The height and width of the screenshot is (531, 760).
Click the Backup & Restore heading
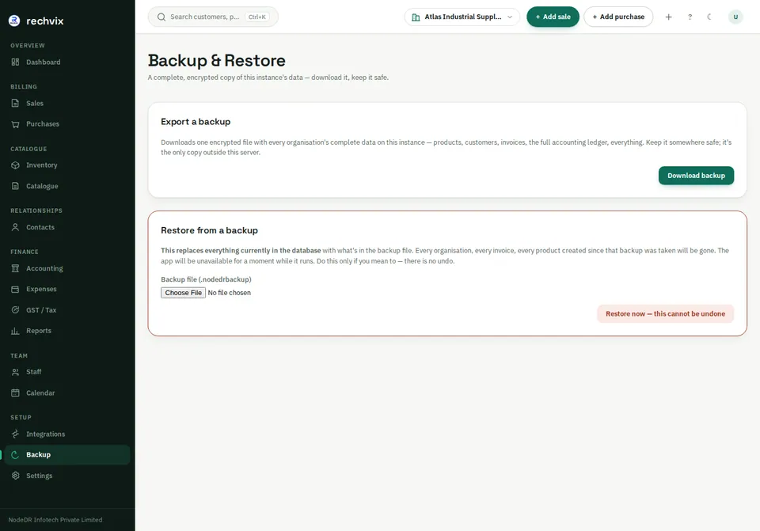tap(217, 61)
